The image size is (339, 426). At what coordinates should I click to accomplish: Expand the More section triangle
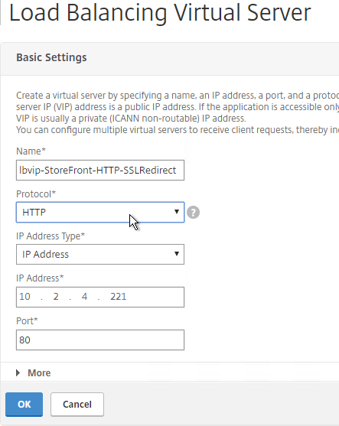(x=18, y=372)
